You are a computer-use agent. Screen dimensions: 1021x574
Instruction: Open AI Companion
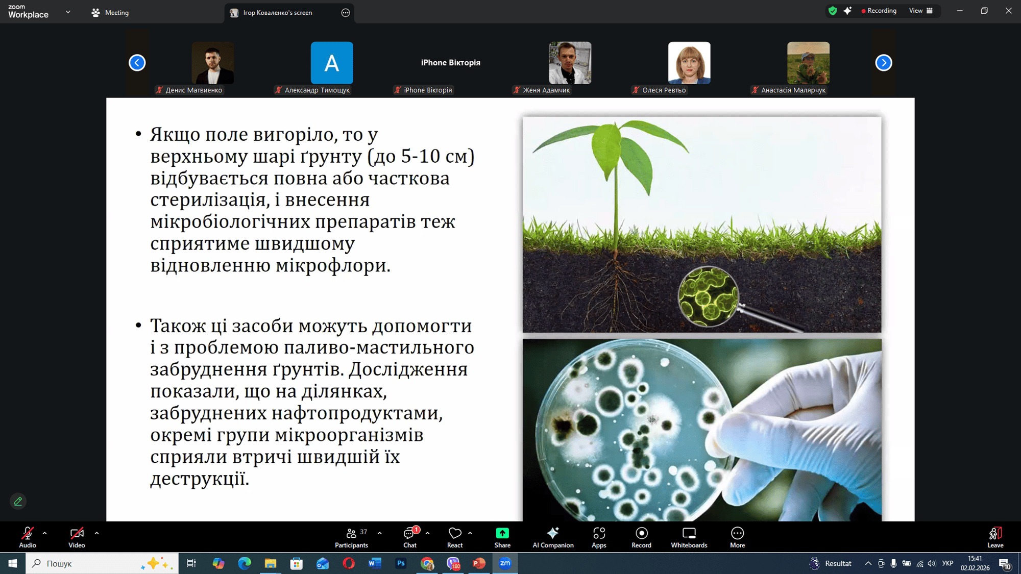(553, 537)
